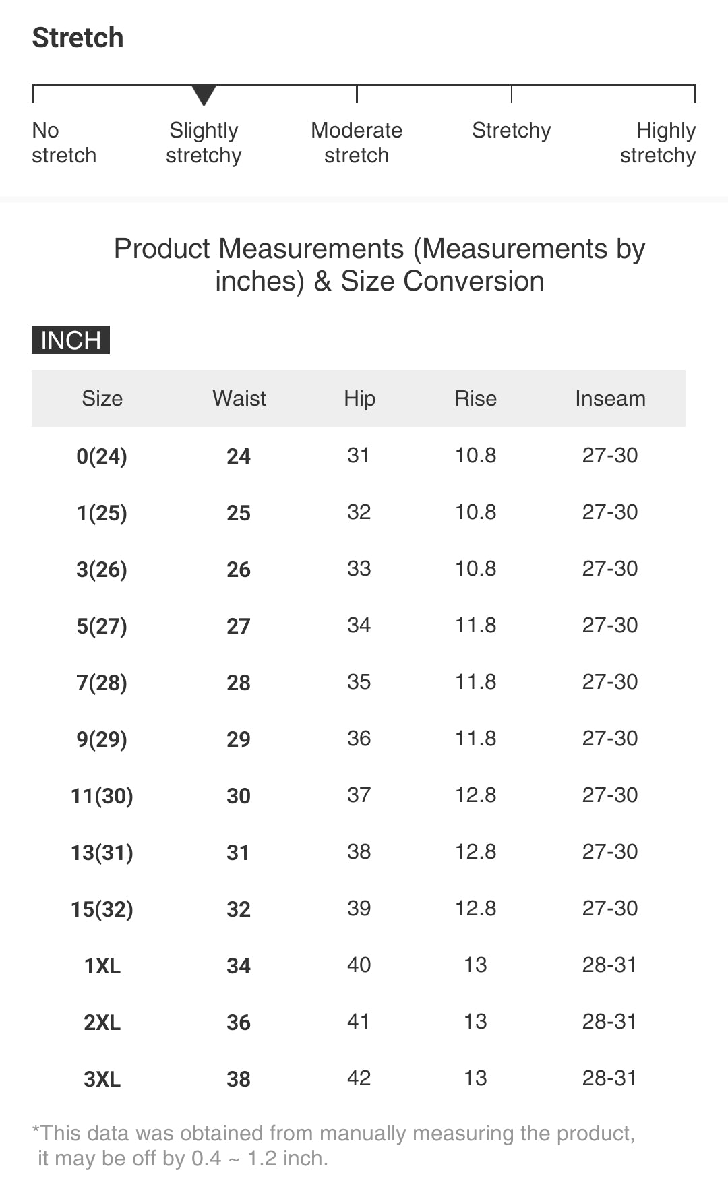Viewport: 728px width, 1189px height.
Task: Click the stretch level triangle marker
Action: pyautogui.click(x=204, y=94)
